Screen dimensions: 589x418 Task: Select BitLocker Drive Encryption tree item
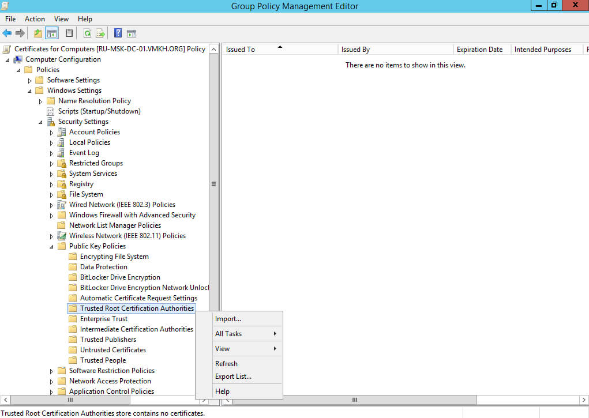tap(120, 277)
